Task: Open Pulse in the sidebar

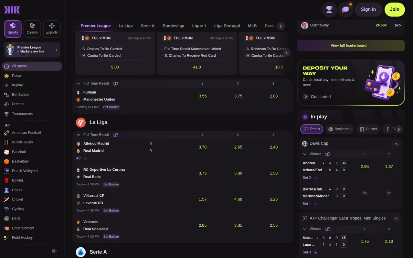Action: click(x=16, y=76)
